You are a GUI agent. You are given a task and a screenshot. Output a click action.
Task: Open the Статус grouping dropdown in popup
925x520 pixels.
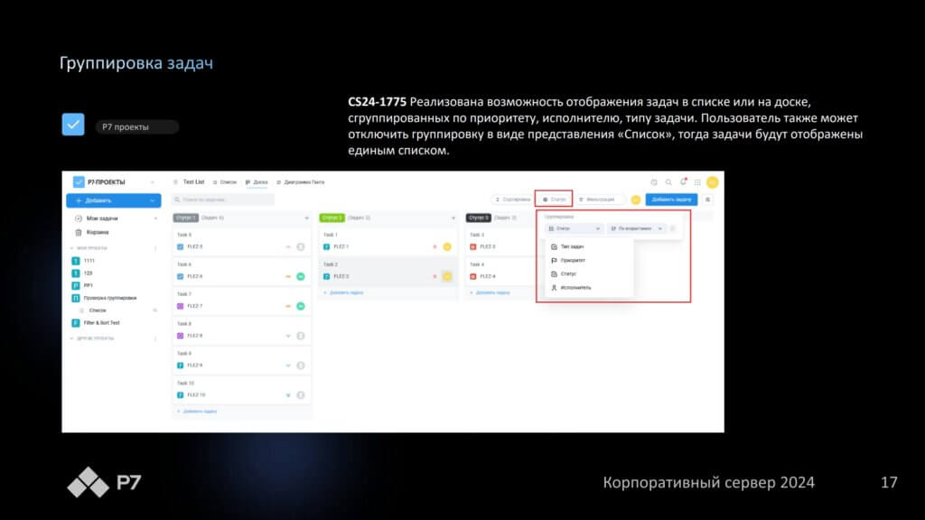[x=575, y=229]
